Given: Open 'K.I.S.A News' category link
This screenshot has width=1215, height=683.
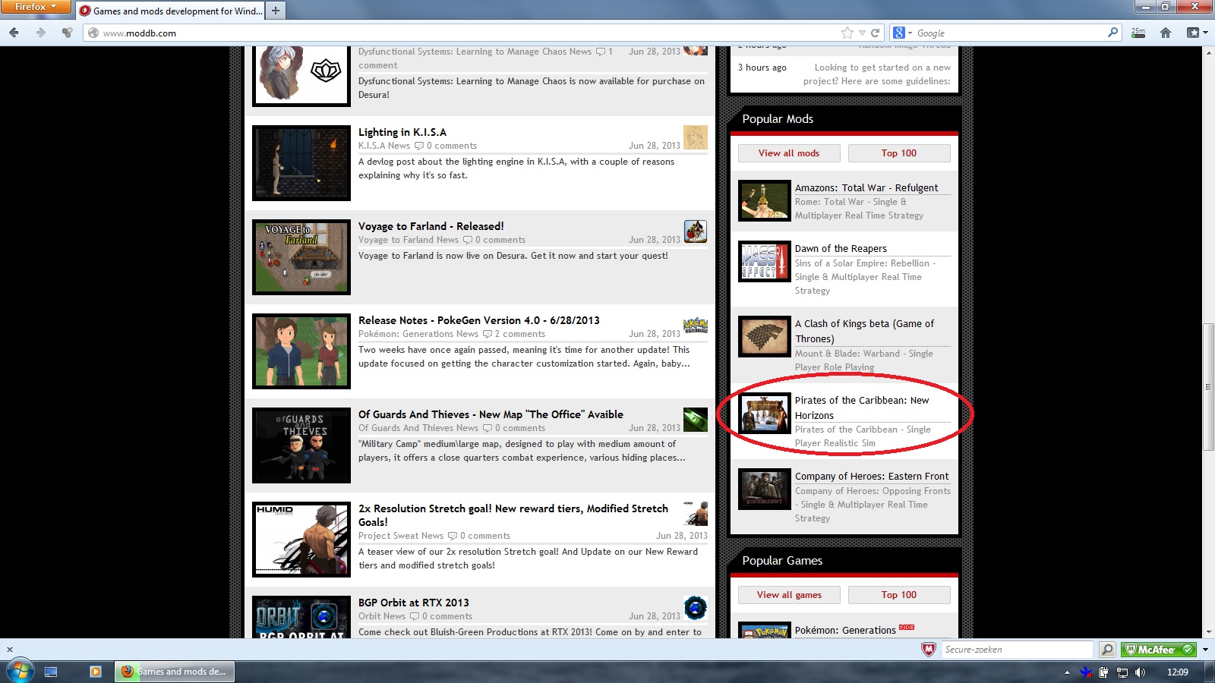Looking at the screenshot, I should (384, 146).
